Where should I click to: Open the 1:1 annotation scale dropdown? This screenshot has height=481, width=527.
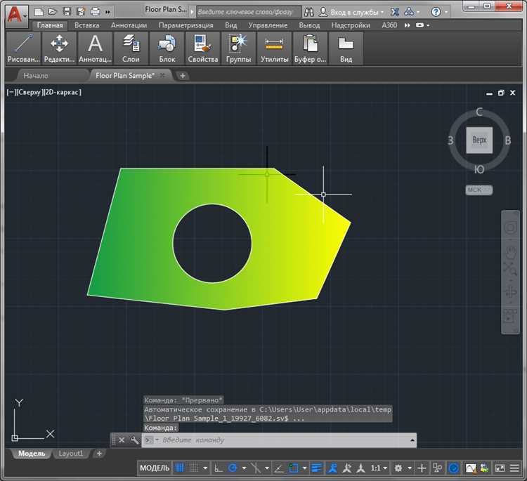click(x=379, y=468)
